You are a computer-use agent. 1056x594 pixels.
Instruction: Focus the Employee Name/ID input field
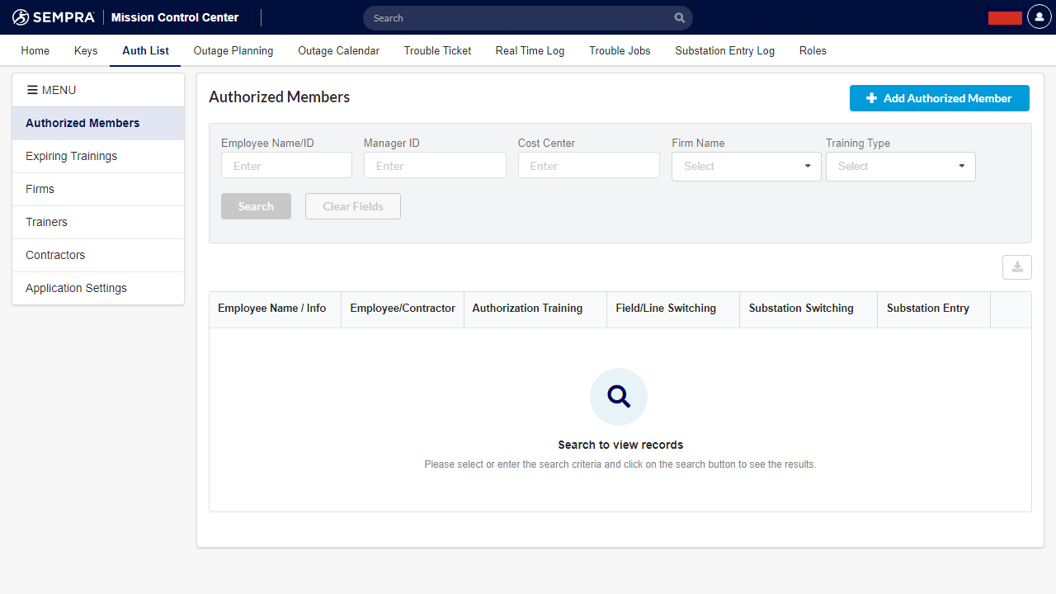tap(286, 166)
